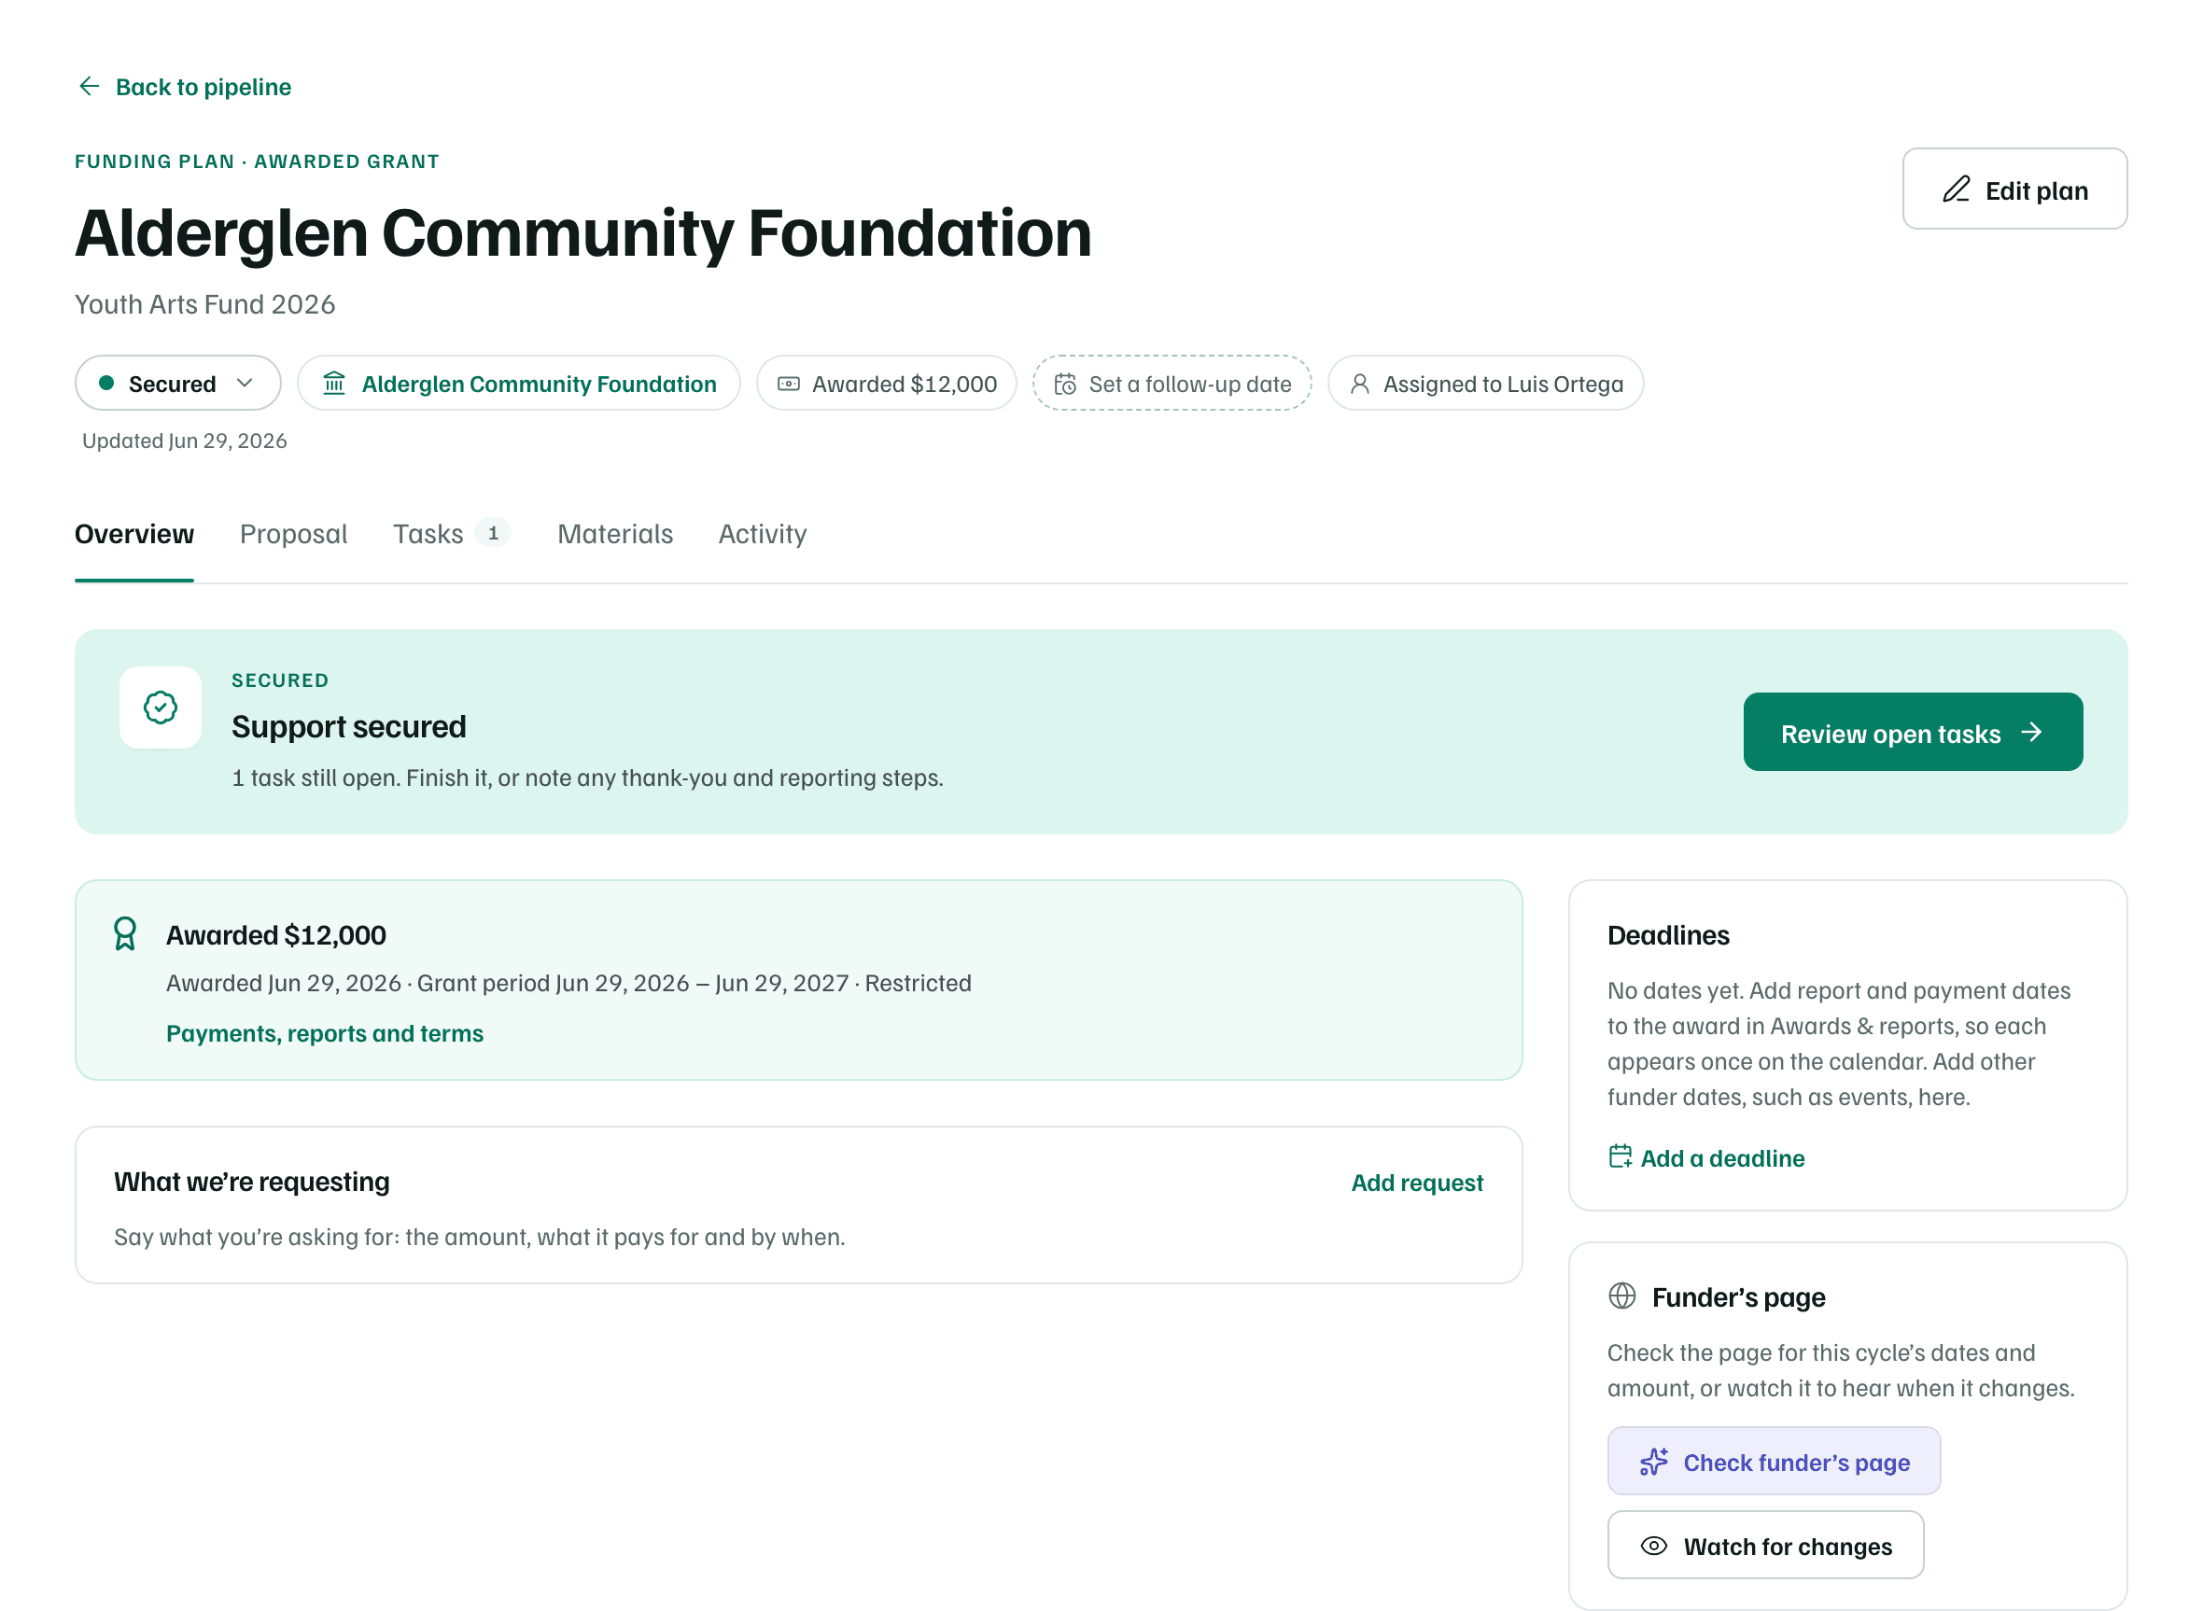Click the eye icon in Watch for changes

pos(1654,1546)
